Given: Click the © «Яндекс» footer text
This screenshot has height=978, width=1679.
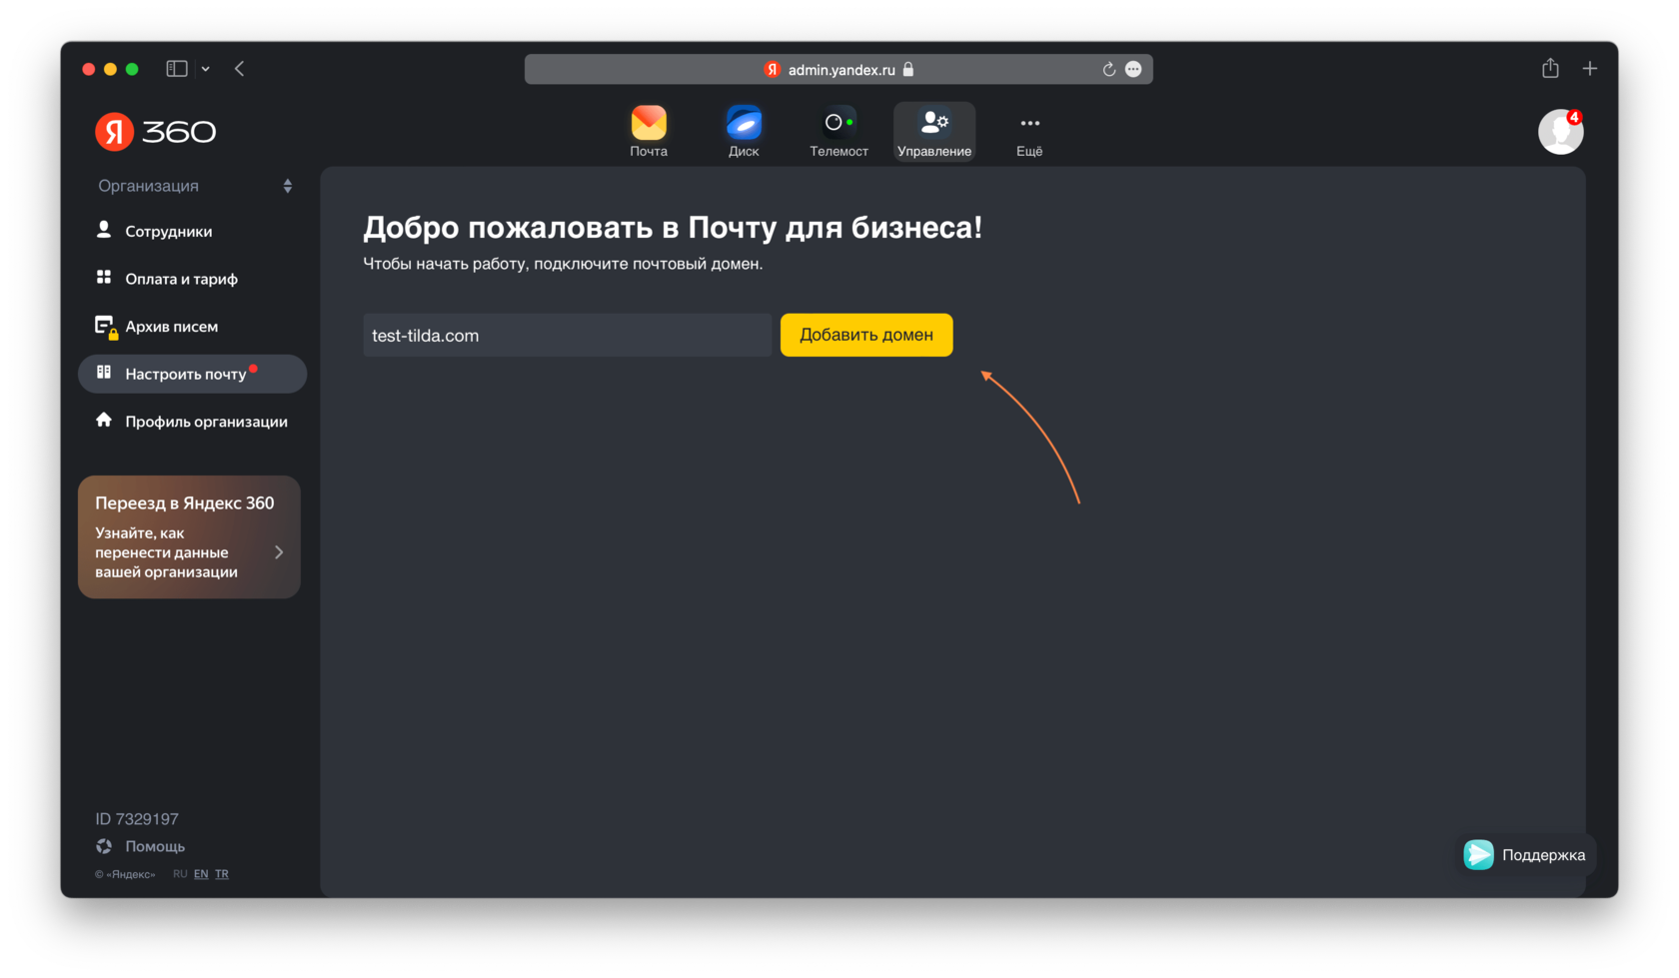Looking at the screenshot, I should (x=125, y=874).
